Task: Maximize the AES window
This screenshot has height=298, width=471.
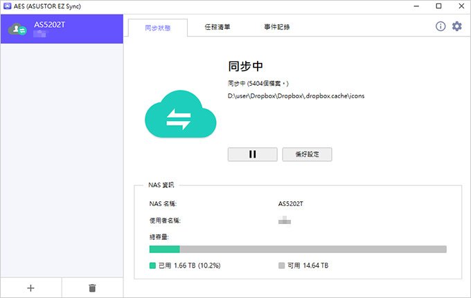Action: pos(438,6)
